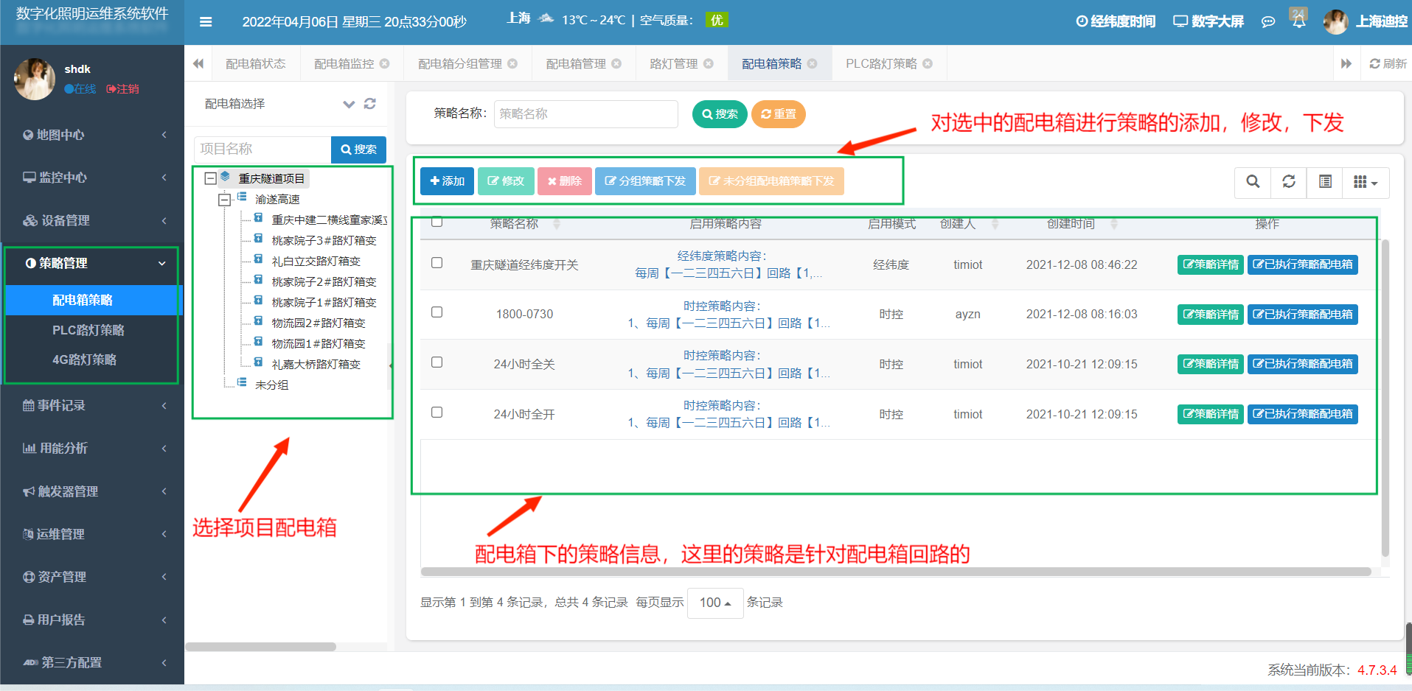The image size is (1412, 691).
Task: Refresh the 配电箱选择 panel icon
Action: pyautogui.click(x=370, y=104)
